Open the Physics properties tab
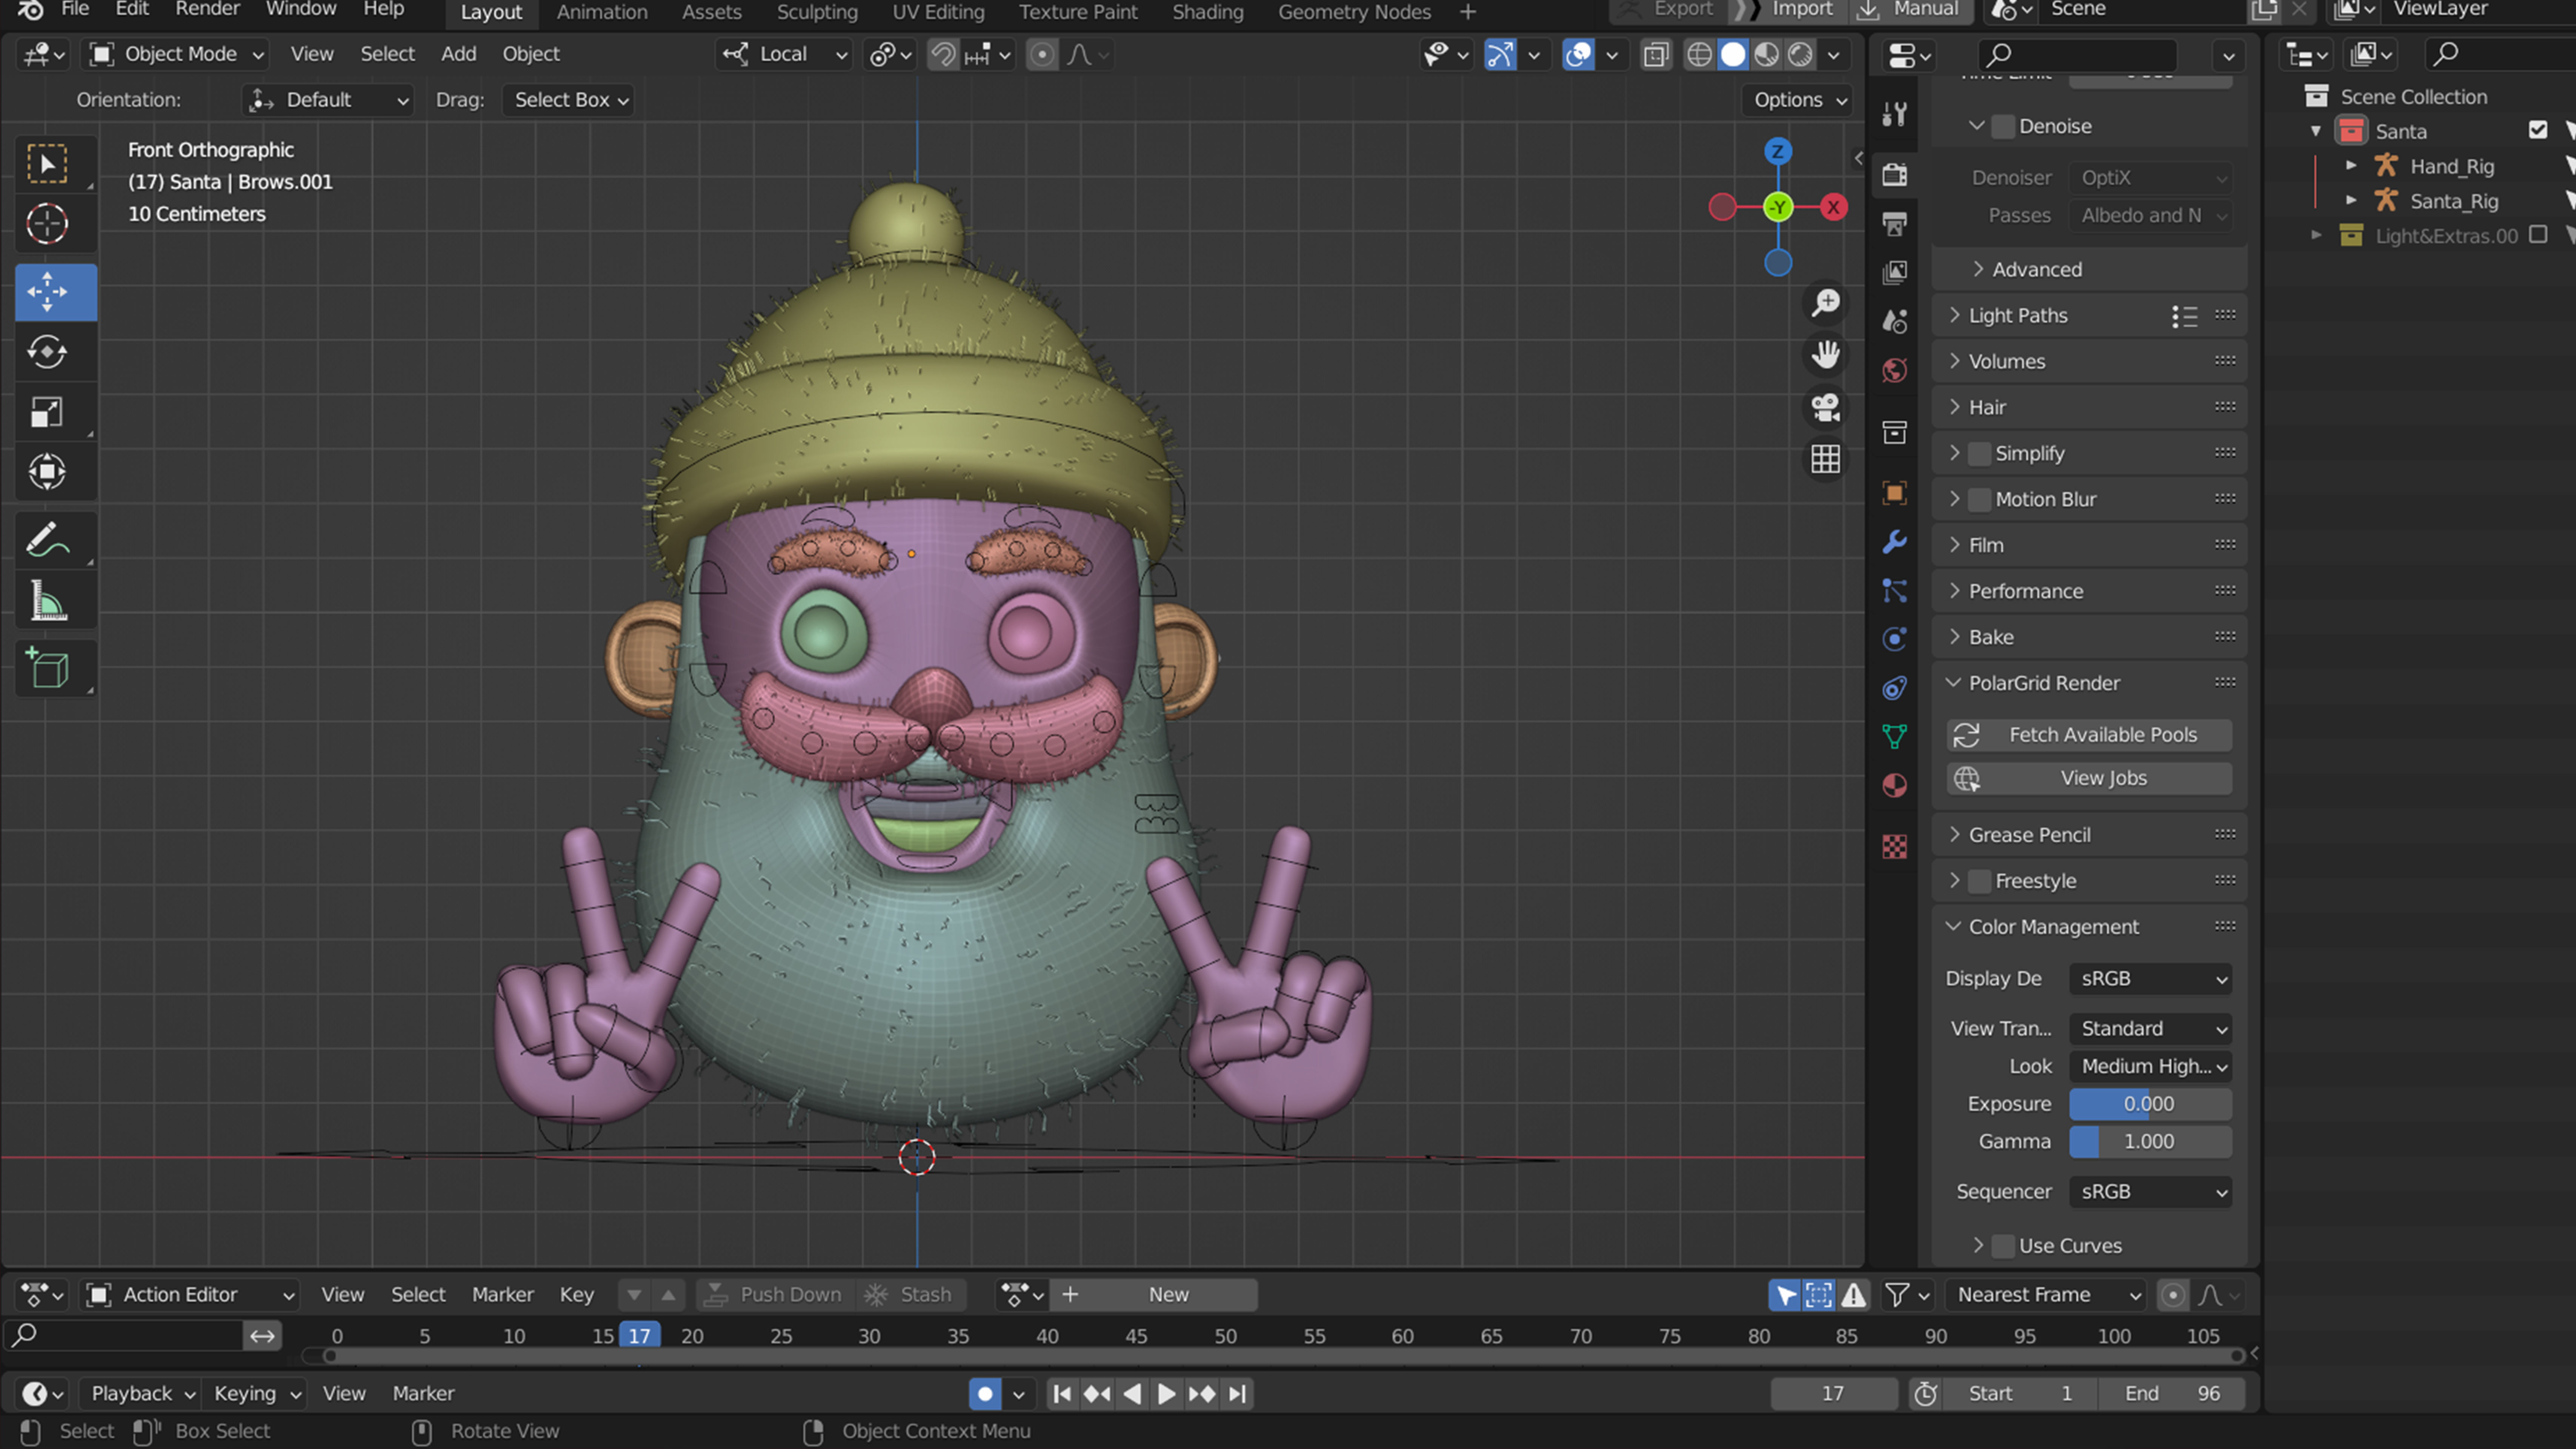 [x=1894, y=639]
